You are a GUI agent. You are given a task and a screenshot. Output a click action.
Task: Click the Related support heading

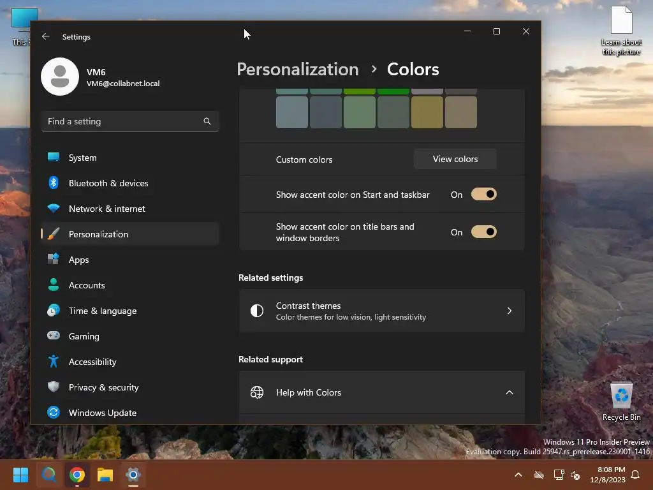point(270,360)
